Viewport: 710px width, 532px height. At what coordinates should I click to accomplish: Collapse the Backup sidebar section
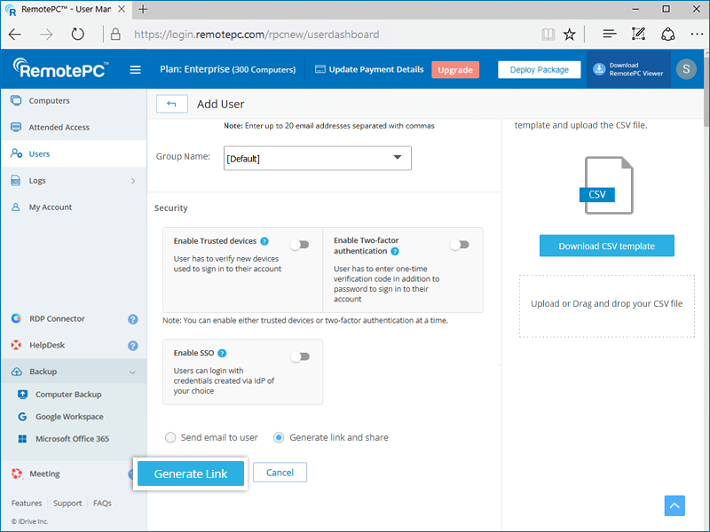132,372
